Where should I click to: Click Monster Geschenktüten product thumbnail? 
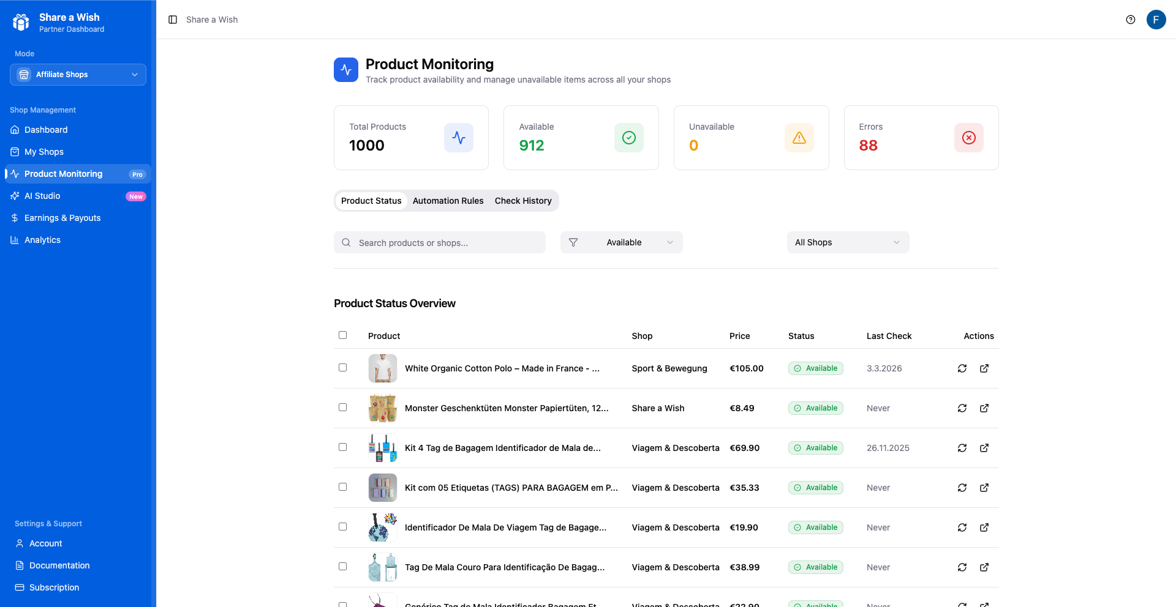click(x=383, y=408)
